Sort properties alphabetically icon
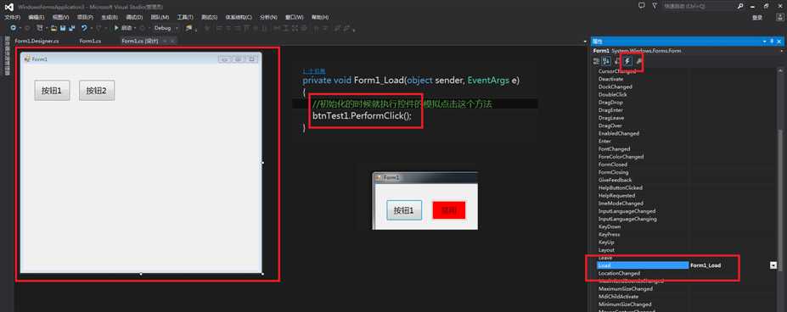787x312 pixels. click(x=606, y=61)
